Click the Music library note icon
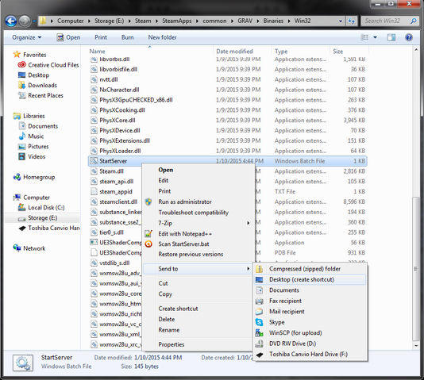Image resolution: width=424 pixels, height=380 pixels. click(21, 136)
